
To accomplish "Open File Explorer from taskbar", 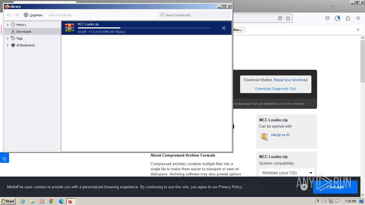I will pyautogui.click(x=32, y=201).
